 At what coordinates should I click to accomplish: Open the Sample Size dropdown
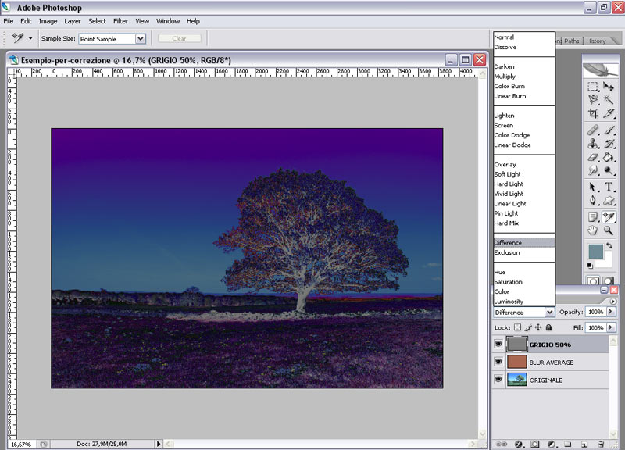click(141, 38)
